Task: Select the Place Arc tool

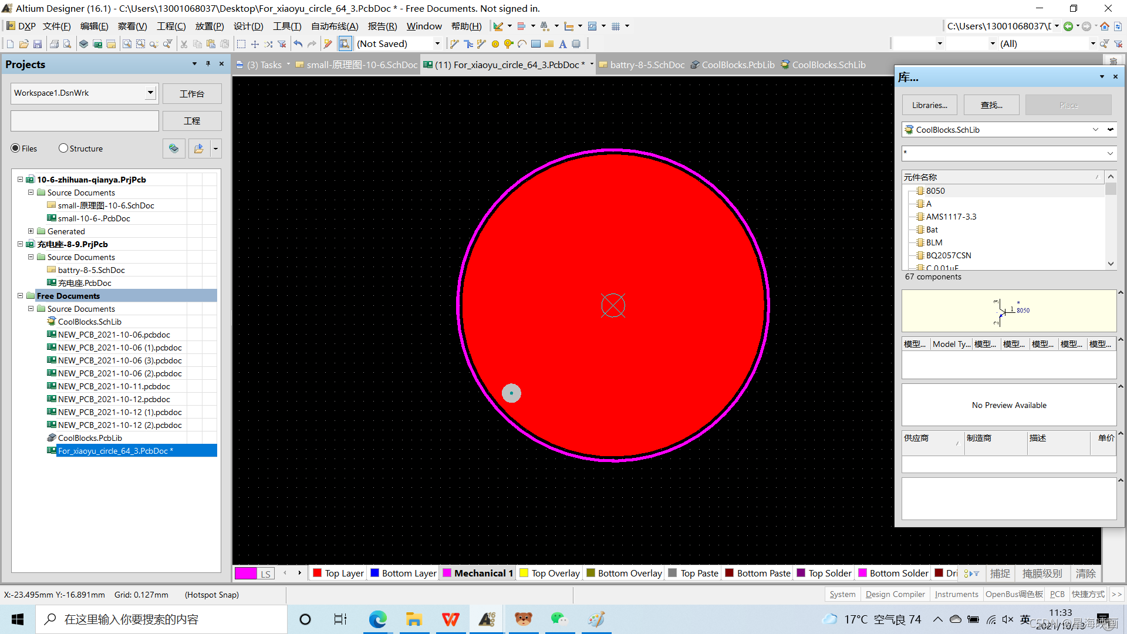Action: (522, 44)
